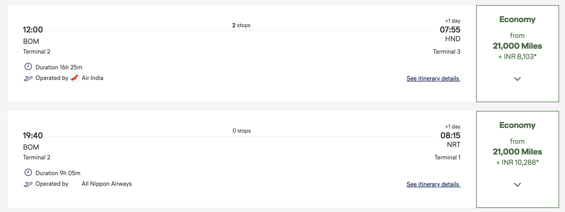Click the 19:40 departure time
Screen dimensions: 565x212
click(x=33, y=135)
